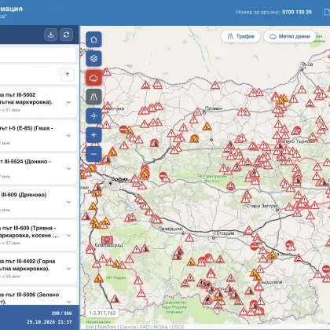Expand the III-609 (Трявна) event card
This screenshot has height=330, width=330.
click(69, 235)
